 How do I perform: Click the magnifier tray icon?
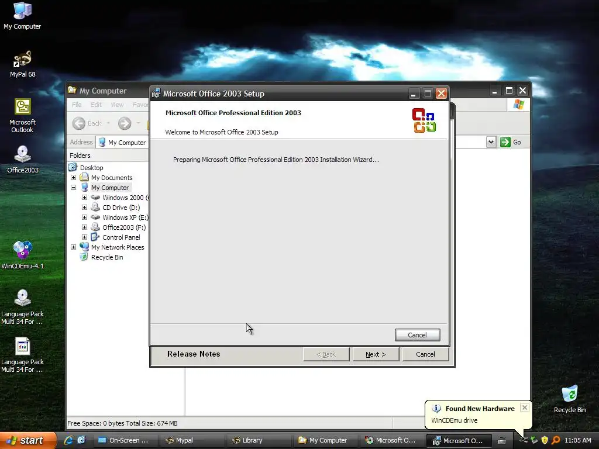pyautogui.click(x=556, y=440)
